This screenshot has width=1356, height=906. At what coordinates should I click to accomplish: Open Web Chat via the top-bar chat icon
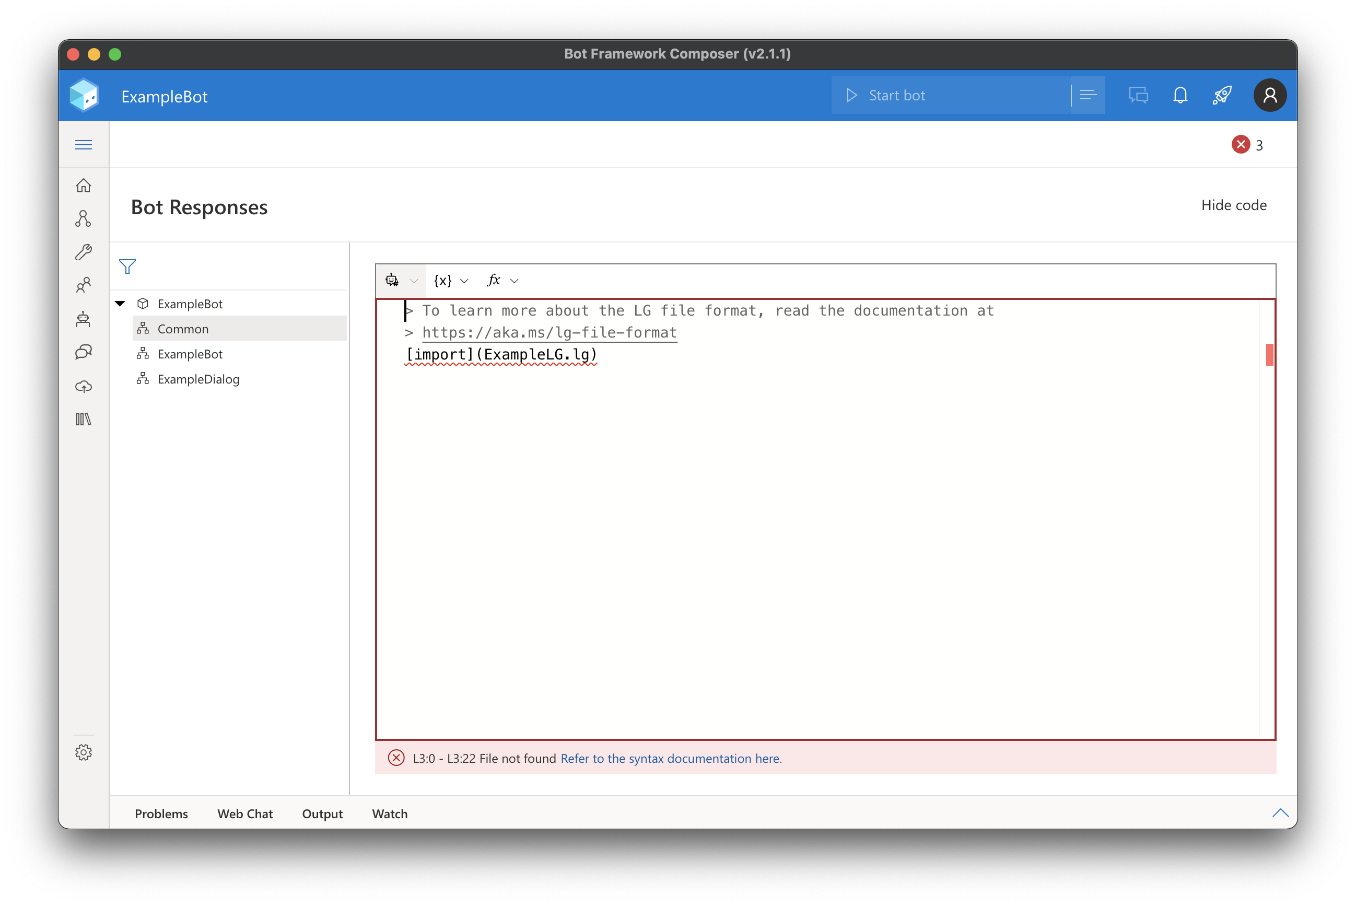click(x=1138, y=95)
